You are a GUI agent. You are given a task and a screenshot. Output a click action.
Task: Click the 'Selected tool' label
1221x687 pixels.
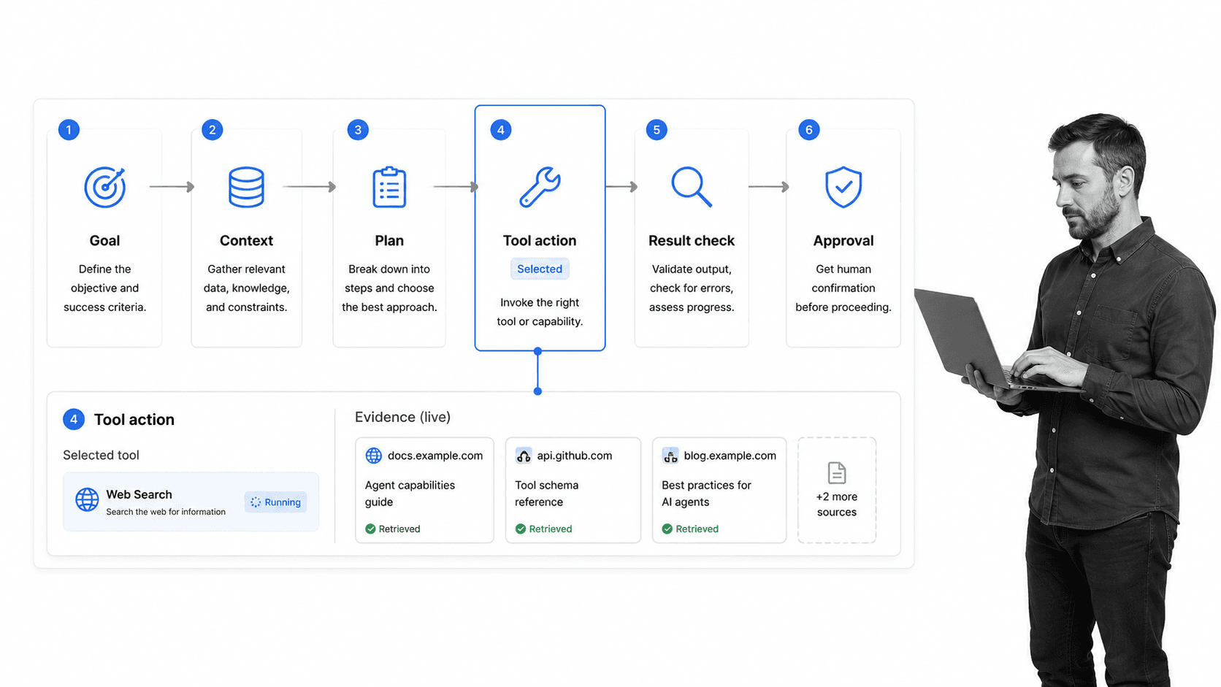101,455
